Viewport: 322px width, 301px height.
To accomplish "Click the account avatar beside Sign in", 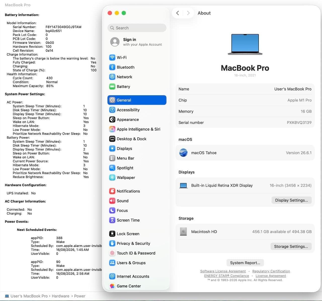I will coord(115,42).
